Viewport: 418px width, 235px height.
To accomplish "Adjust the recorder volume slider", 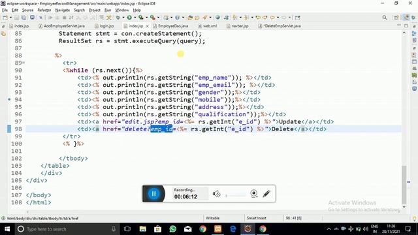I will [x=236, y=195].
